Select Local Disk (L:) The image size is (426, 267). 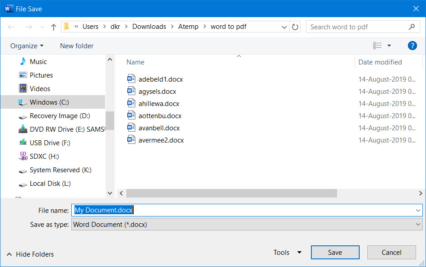pos(50,184)
